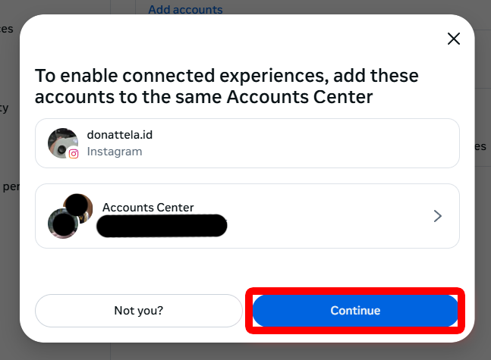Click the 'ty' text behind the dialog
491x360 pixels.
tap(5, 108)
